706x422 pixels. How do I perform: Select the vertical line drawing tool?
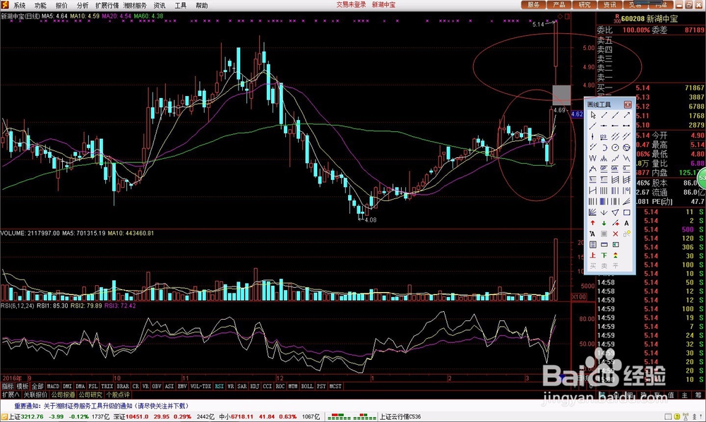pos(592,136)
